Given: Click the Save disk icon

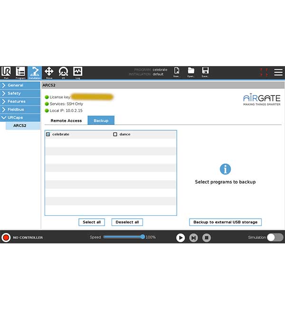Looking at the screenshot, I should pyautogui.click(x=205, y=72).
